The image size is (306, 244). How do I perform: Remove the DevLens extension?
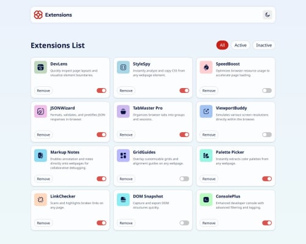tap(43, 91)
